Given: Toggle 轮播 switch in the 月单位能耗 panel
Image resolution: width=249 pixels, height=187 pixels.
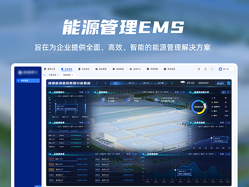Looking at the screenshot, I should click(x=227, y=123).
